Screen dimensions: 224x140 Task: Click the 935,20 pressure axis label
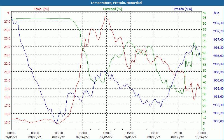click(x=218, y=113)
